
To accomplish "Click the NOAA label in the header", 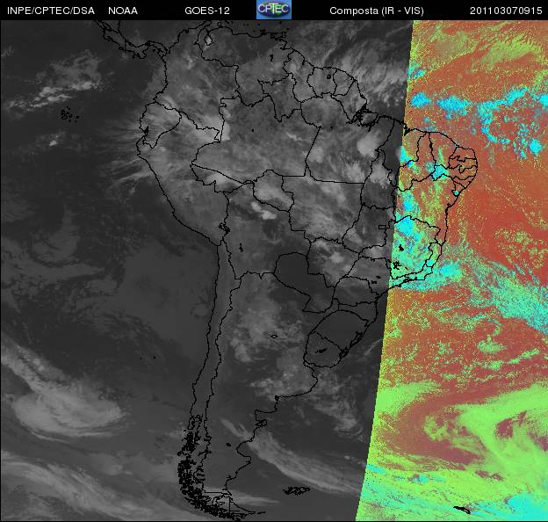I will tap(123, 11).
